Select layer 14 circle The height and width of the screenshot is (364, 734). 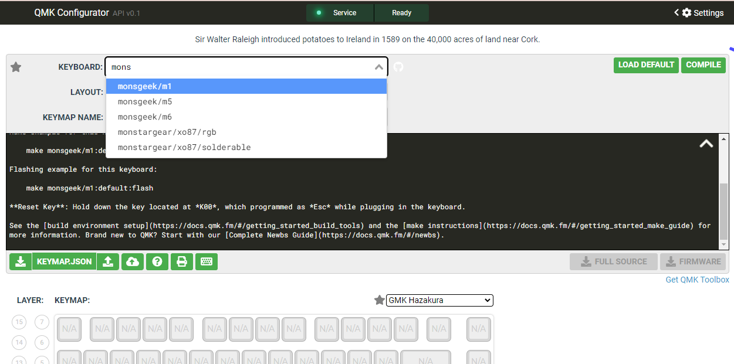(x=19, y=342)
